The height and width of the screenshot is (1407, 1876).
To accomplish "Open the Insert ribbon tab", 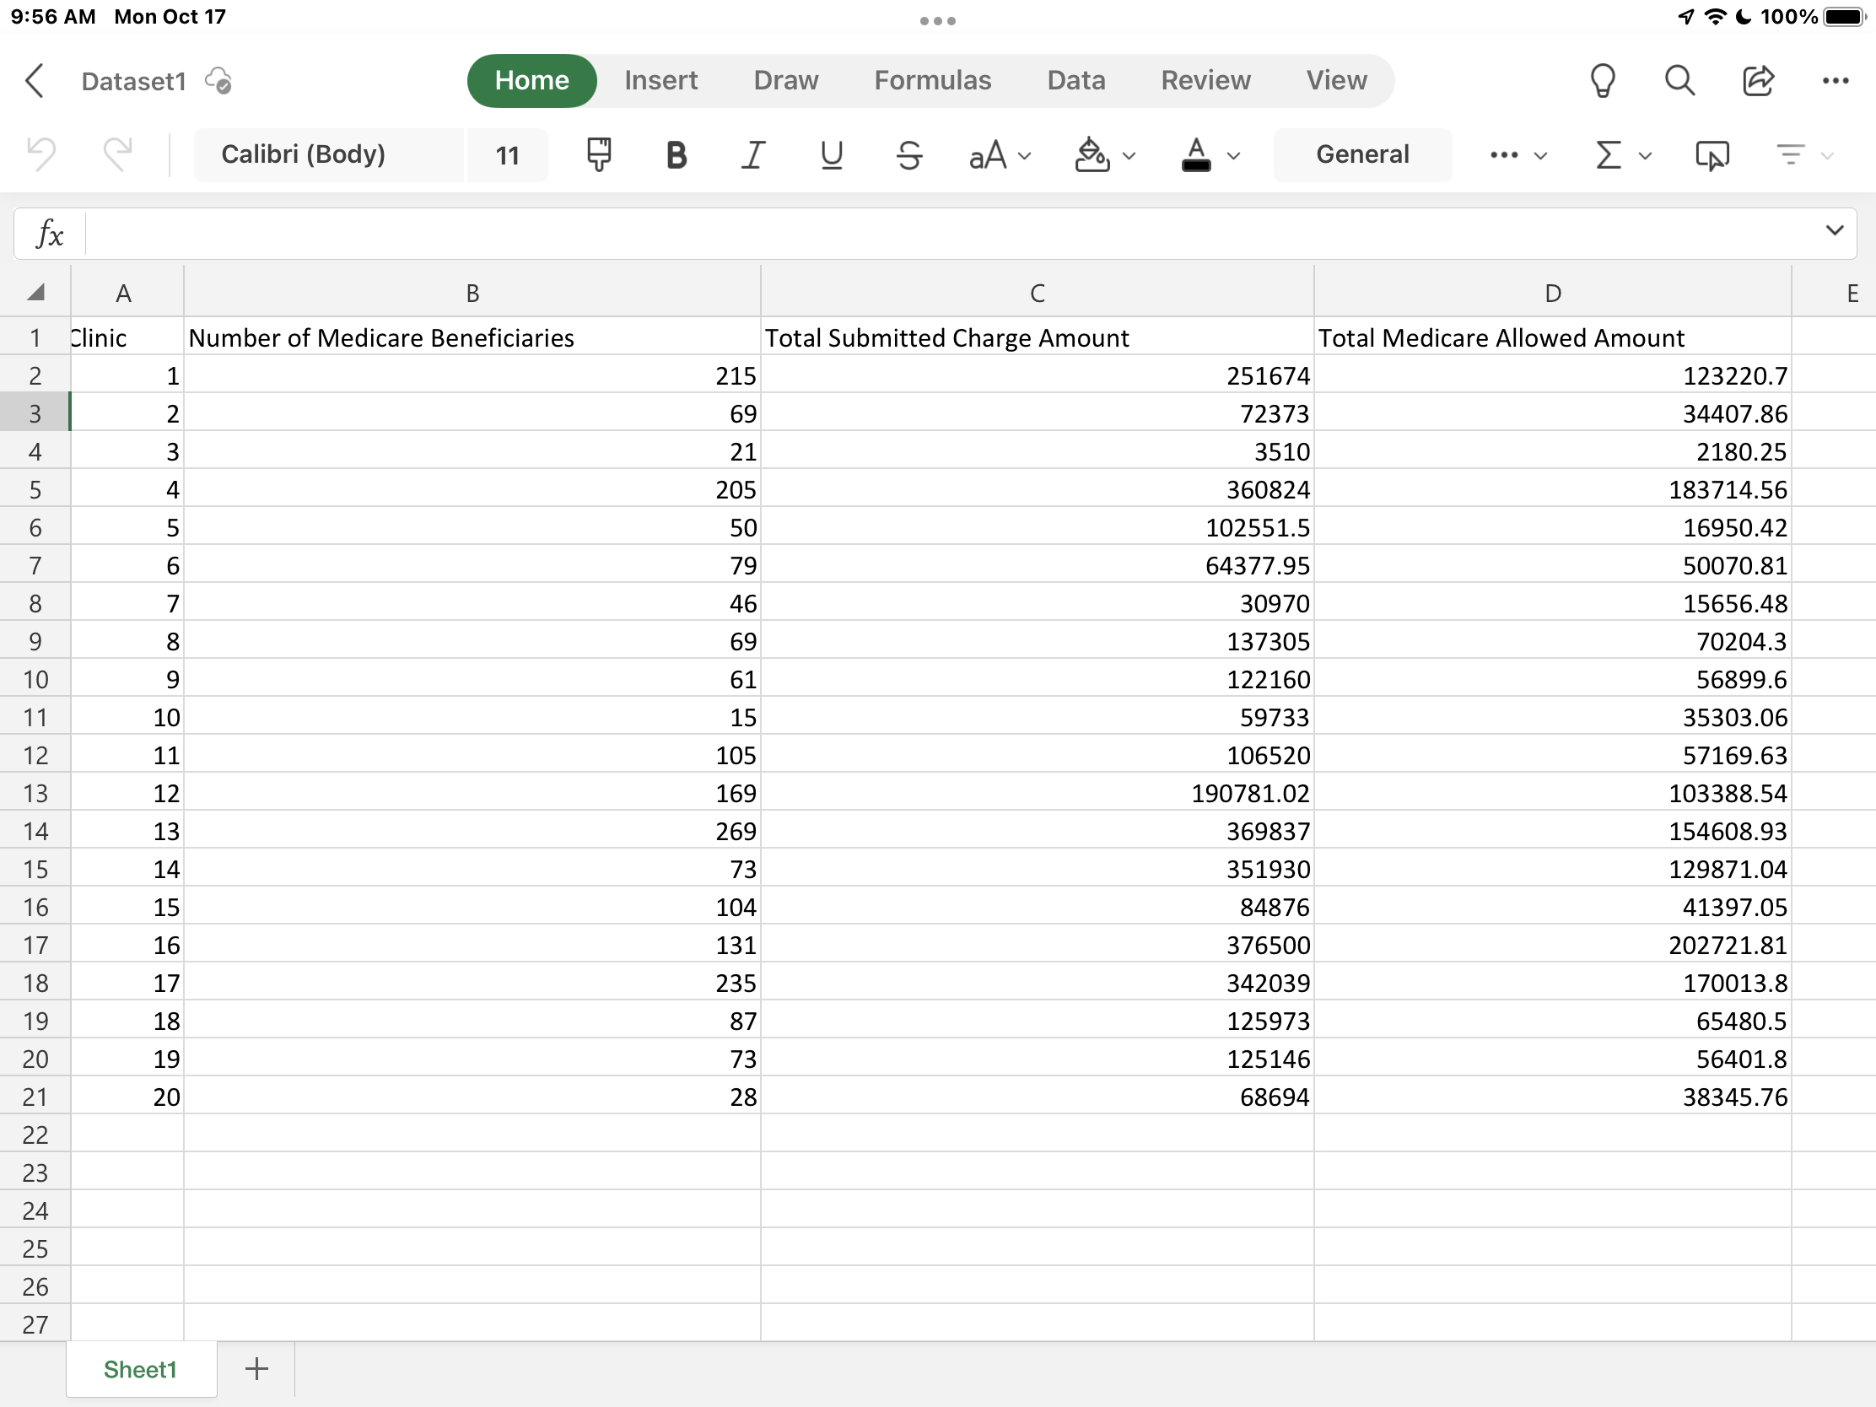I will point(660,81).
